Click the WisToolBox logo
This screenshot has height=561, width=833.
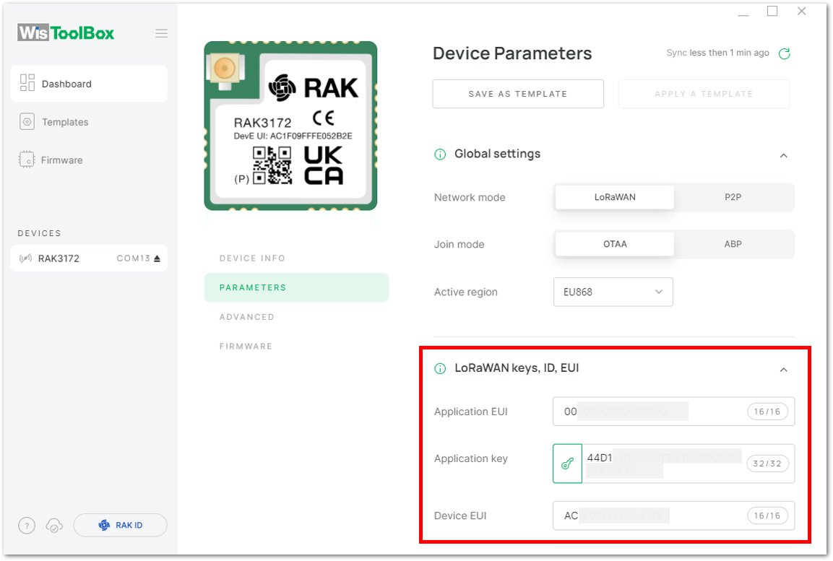click(x=66, y=33)
